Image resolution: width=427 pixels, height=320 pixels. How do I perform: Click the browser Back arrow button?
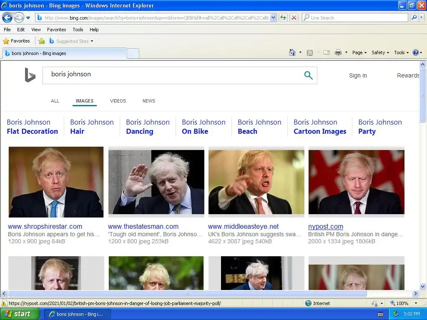click(x=8, y=18)
